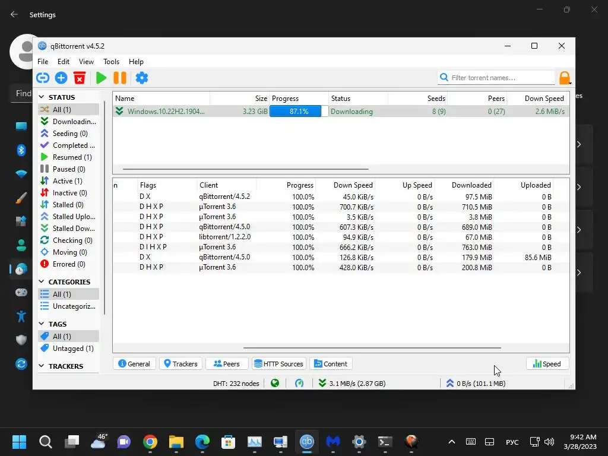Image resolution: width=608 pixels, height=456 pixels.
Task: Sort torrents by Seeds column header
Action: click(x=417, y=99)
